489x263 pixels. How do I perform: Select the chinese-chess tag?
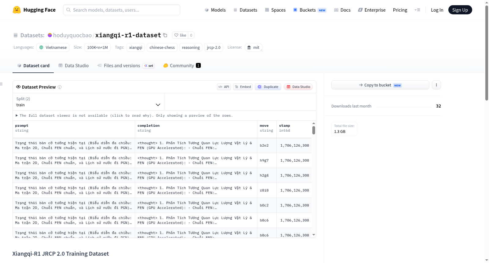coord(162,47)
